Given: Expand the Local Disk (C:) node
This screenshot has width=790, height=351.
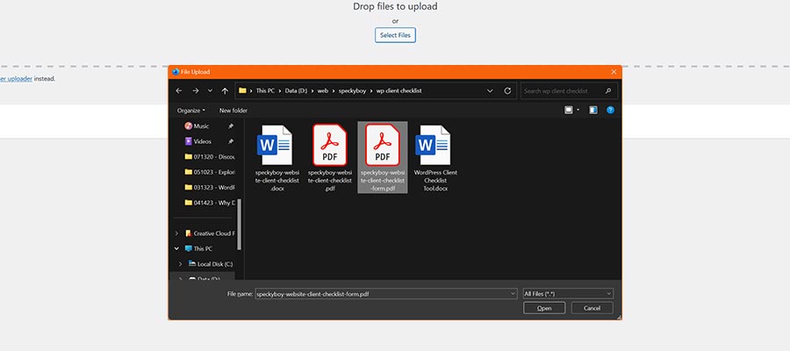Looking at the screenshot, I should pos(181,263).
